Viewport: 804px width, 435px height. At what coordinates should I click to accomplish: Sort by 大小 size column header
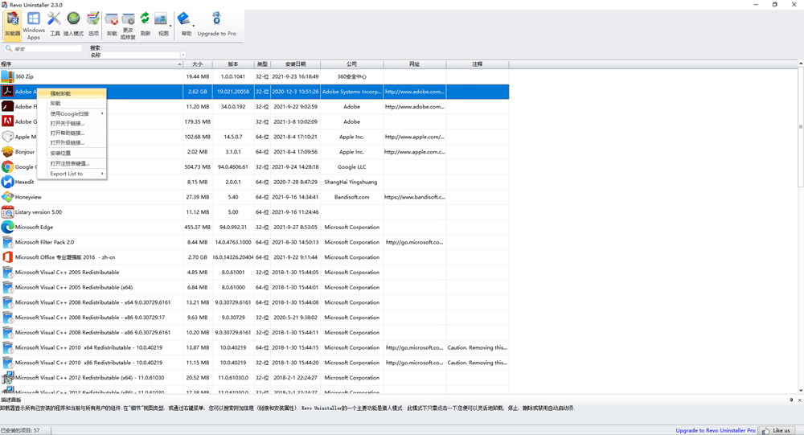click(198, 64)
